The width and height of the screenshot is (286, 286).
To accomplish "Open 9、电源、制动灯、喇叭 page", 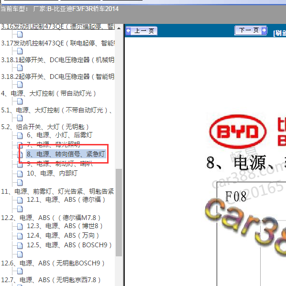I will 60,164.
